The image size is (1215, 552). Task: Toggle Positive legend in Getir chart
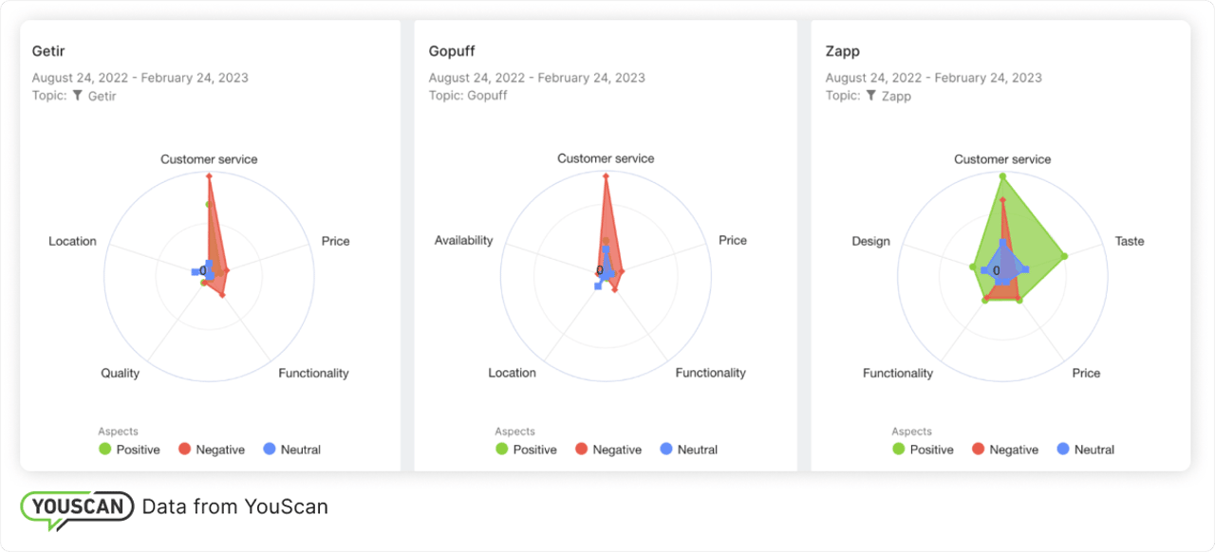[129, 450]
